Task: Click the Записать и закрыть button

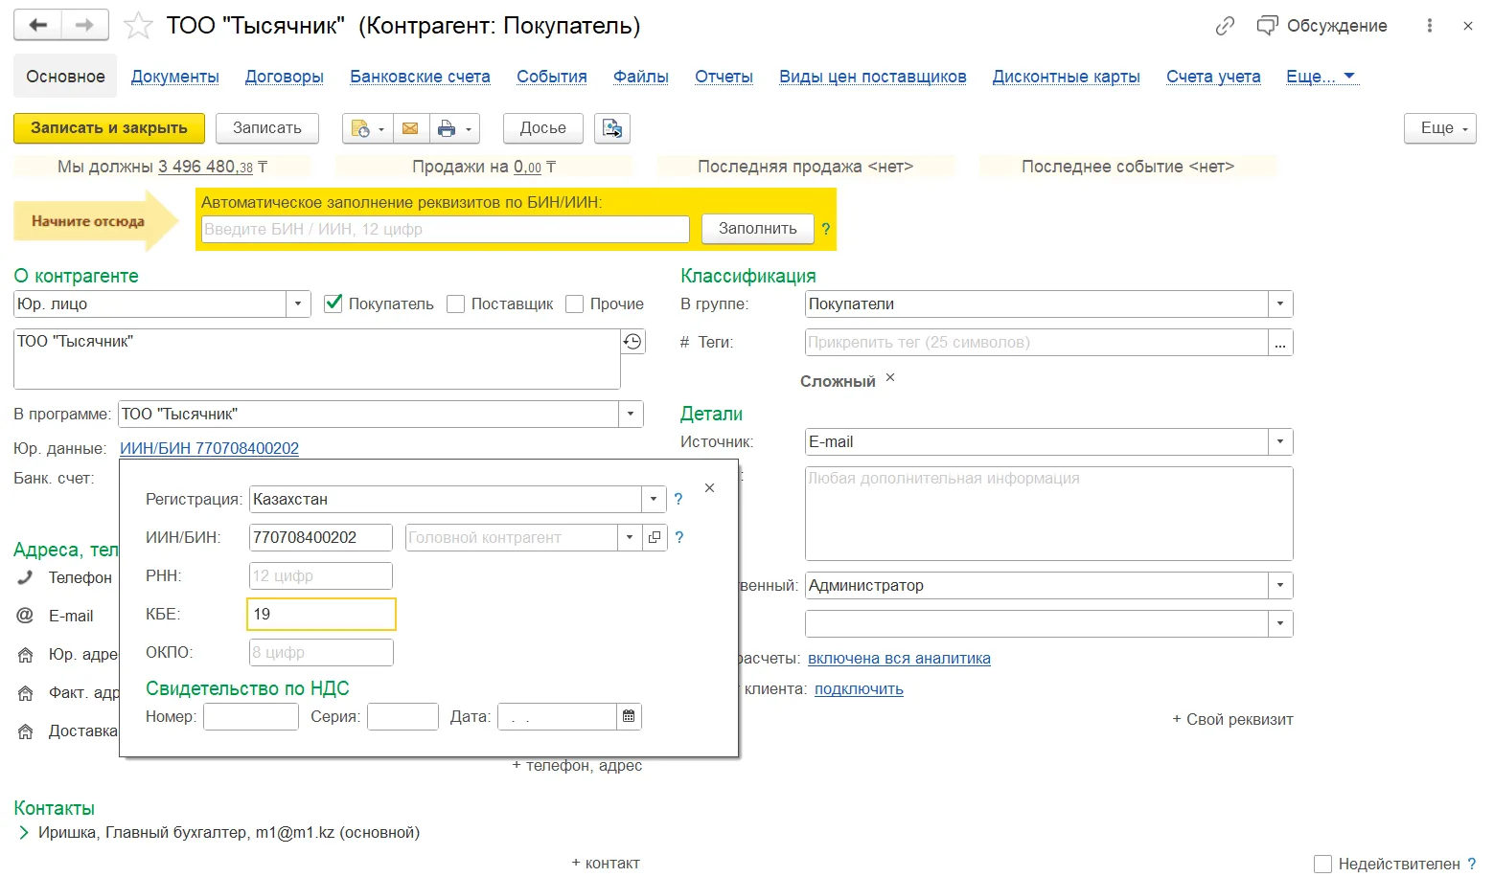Action: click(109, 128)
